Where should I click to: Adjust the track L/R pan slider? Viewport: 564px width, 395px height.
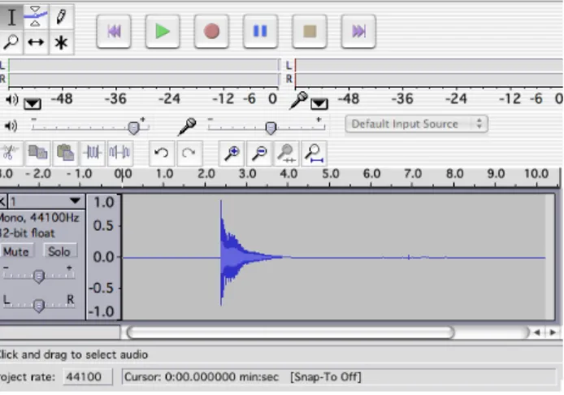point(38,305)
